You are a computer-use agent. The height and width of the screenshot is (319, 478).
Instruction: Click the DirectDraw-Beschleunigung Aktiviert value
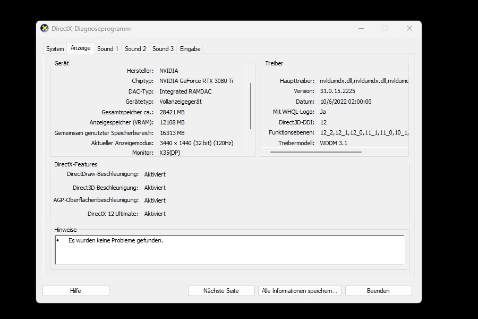click(155, 174)
